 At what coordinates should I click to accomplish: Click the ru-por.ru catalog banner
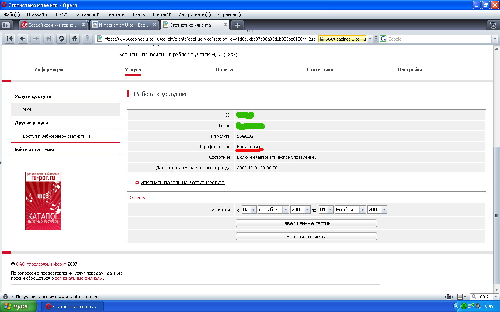pos(43,201)
